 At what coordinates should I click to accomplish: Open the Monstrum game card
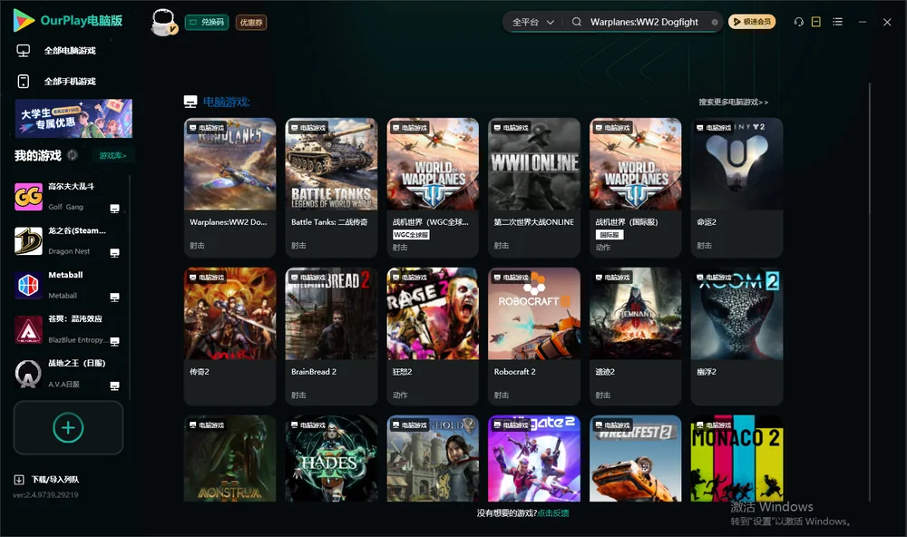click(x=229, y=458)
